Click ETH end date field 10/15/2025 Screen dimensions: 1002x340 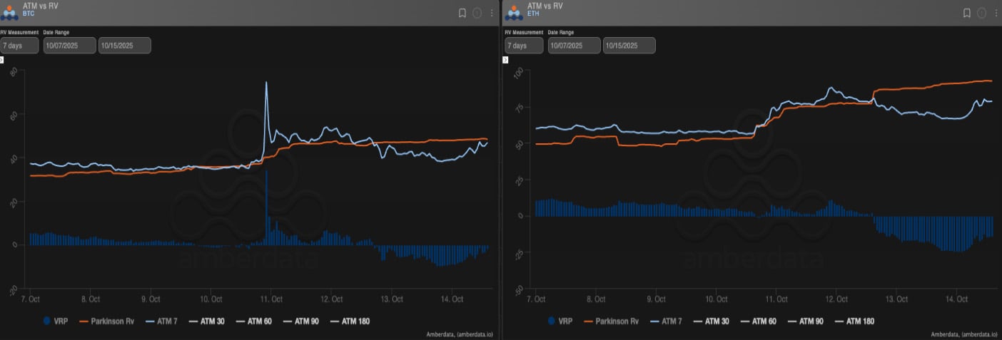click(629, 46)
